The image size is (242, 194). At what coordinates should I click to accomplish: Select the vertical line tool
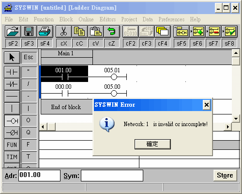(x=12, y=109)
